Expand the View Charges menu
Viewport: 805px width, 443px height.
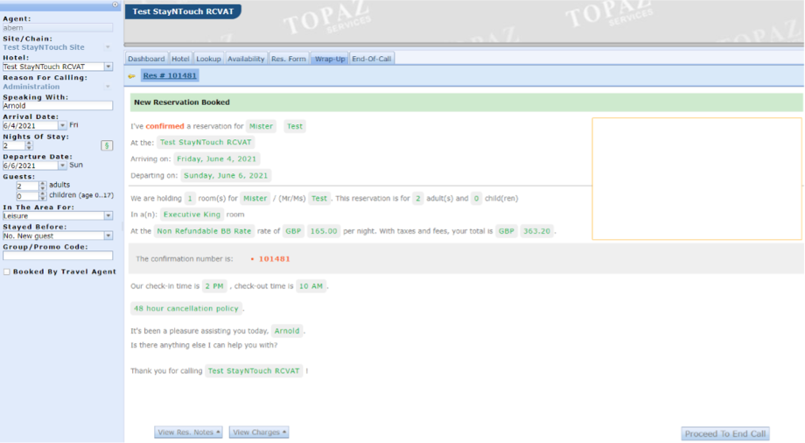point(259,432)
